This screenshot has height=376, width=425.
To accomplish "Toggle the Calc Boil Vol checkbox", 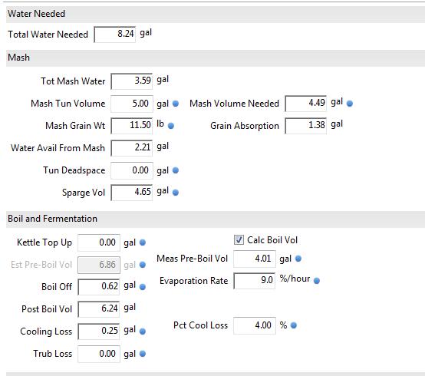I will coord(239,240).
